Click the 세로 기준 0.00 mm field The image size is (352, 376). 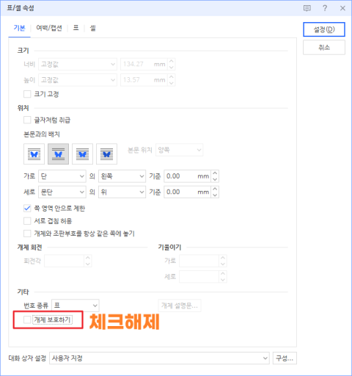point(187,192)
